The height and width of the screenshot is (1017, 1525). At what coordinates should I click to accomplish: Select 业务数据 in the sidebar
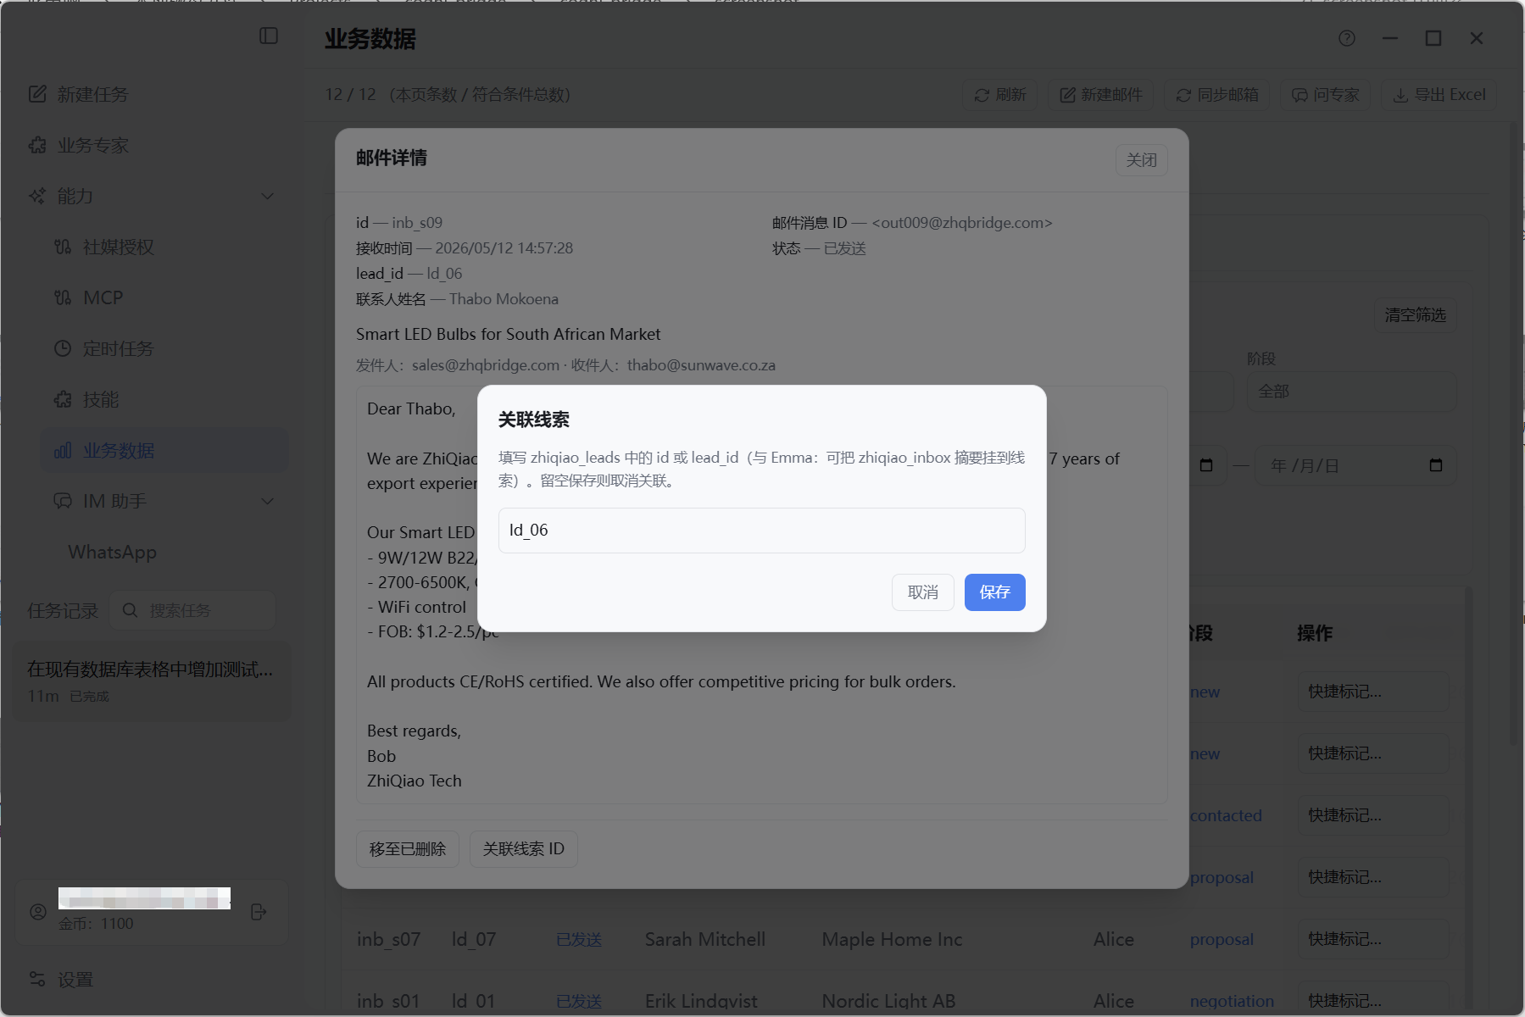[x=165, y=450]
